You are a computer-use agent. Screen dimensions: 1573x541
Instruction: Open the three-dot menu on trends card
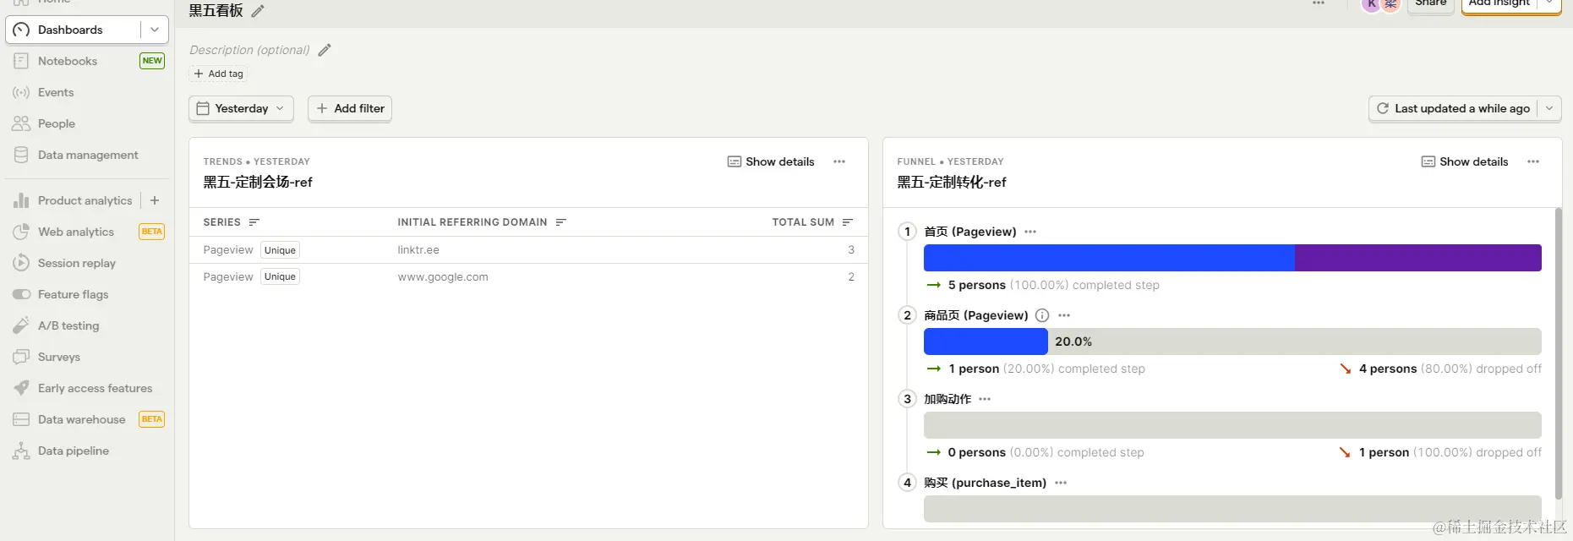[x=839, y=161]
